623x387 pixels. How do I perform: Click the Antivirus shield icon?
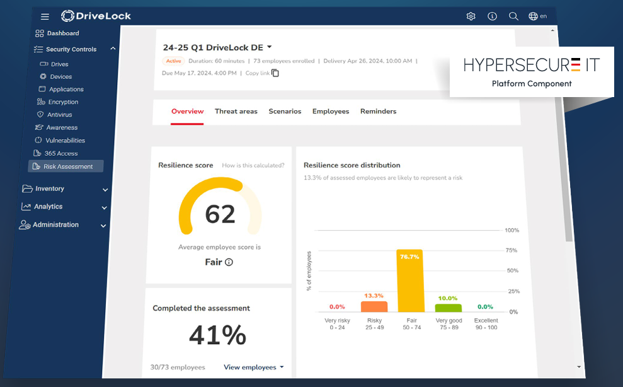pos(40,115)
